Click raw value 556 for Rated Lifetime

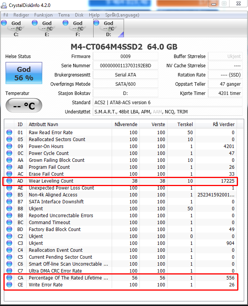230,278
